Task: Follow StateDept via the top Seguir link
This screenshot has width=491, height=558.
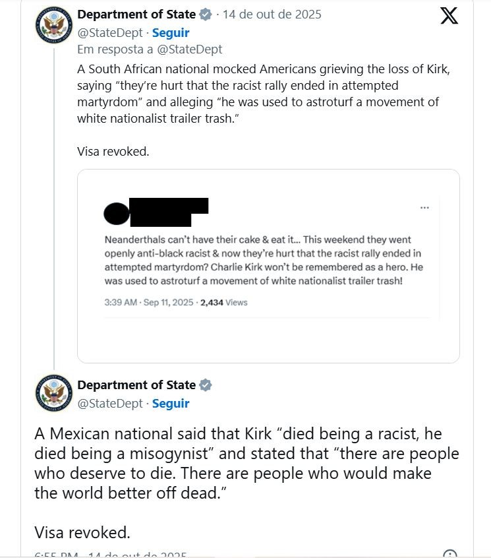Action: 171,32
